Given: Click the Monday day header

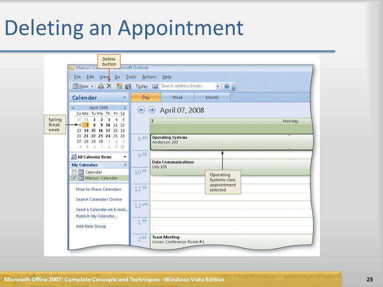Looking at the screenshot, I should click(290, 121).
